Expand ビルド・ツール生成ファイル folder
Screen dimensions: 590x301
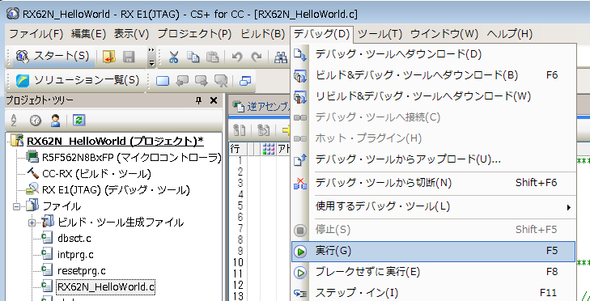(x=32, y=223)
